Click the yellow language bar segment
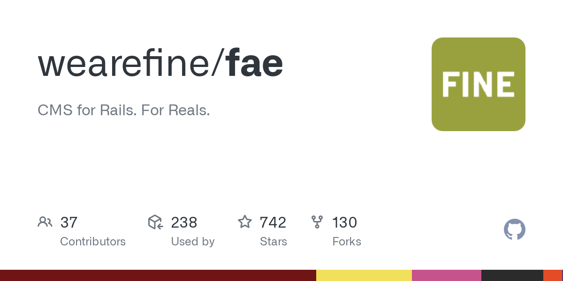Image resolution: width=563 pixels, height=281 pixels. (x=364, y=275)
